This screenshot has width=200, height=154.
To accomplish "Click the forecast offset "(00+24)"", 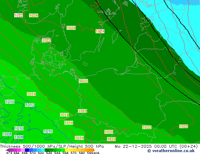I will coord(189,146).
